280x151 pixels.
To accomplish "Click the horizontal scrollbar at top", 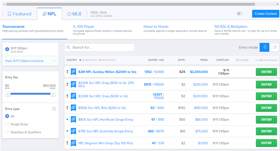I will pyautogui.click(x=131, y=4).
